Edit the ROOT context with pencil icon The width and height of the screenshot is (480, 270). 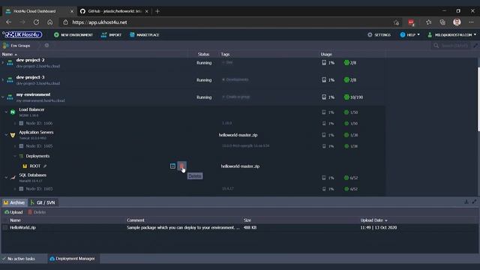pos(45,166)
